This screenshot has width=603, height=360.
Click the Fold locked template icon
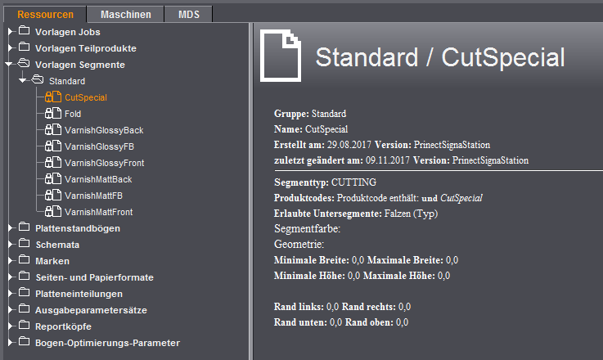click(x=52, y=113)
